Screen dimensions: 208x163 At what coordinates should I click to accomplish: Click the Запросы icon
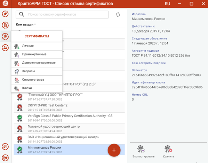point(17,72)
